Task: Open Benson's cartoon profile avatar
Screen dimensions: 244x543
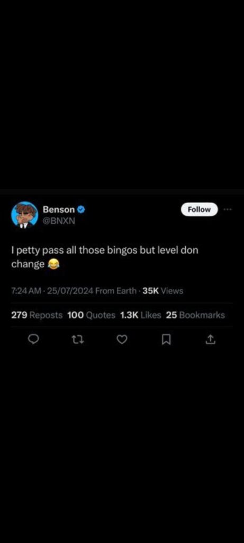Action: click(x=24, y=215)
